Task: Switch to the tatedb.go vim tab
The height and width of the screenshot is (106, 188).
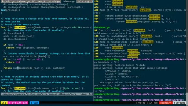Action: [x=53, y=1]
